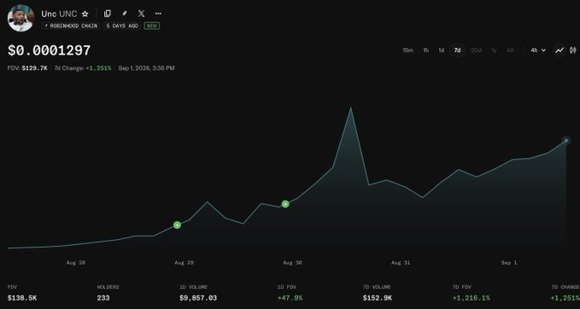Click the current price endpoint dot
Image resolution: width=580 pixels, height=309 pixels.
click(x=566, y=140)
